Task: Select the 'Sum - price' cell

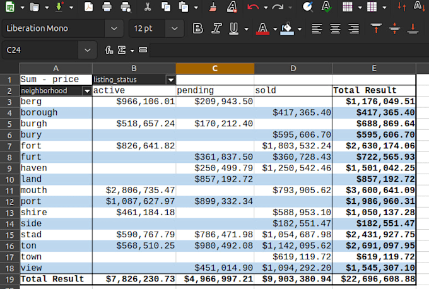Action: (x=56, y=80)
